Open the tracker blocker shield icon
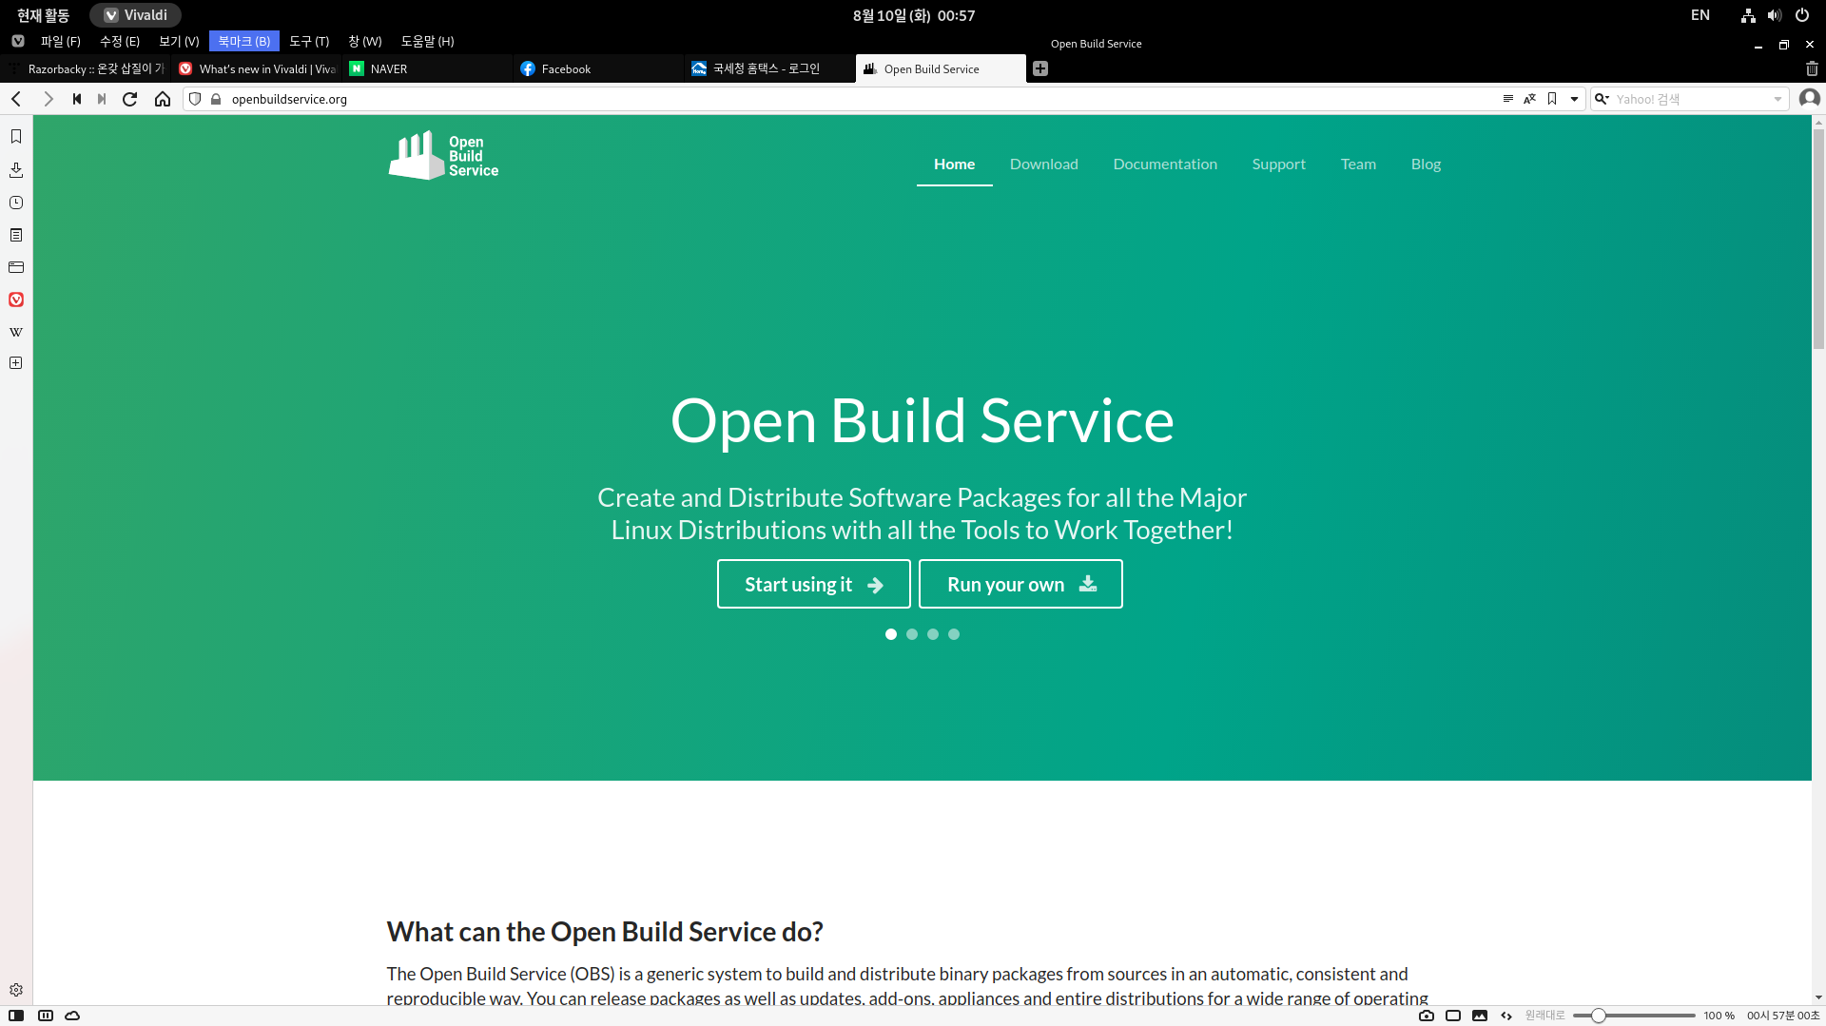 point(195,99)
